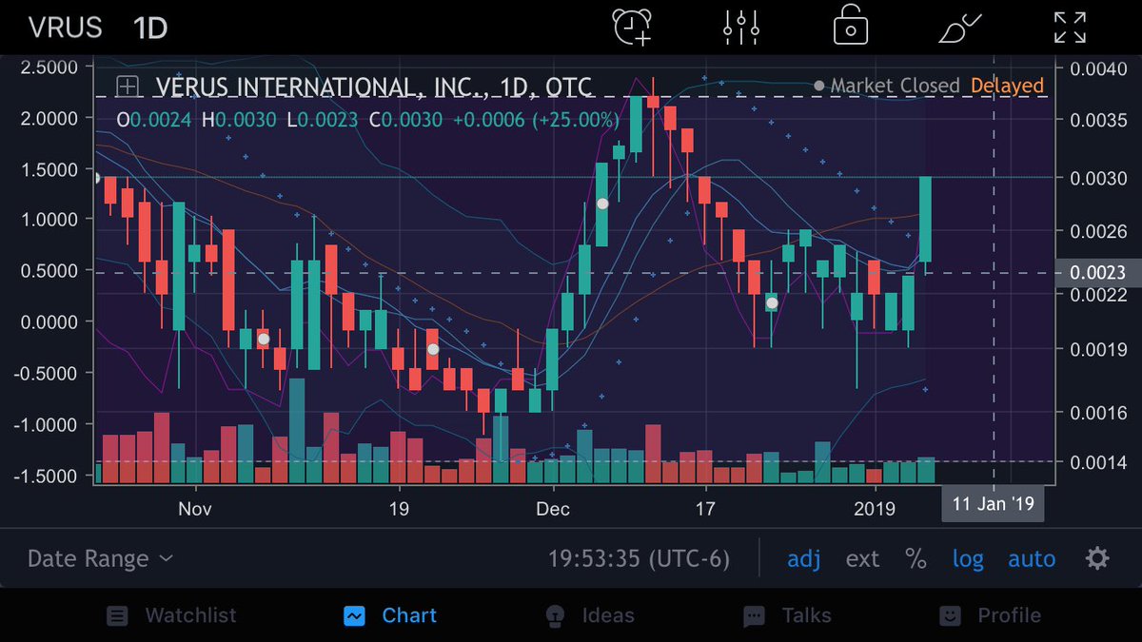Toggle auto scale
Screen dimensions: 1142x642
click(1032, 558)
